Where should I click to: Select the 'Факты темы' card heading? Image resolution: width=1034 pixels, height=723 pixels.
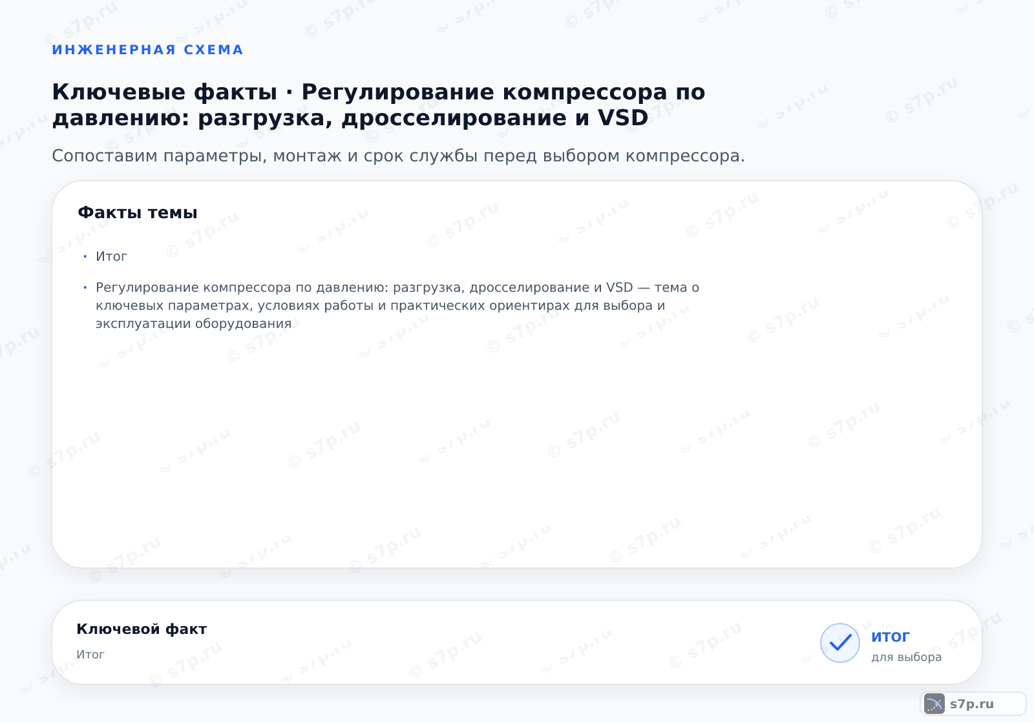pos(138,212)
